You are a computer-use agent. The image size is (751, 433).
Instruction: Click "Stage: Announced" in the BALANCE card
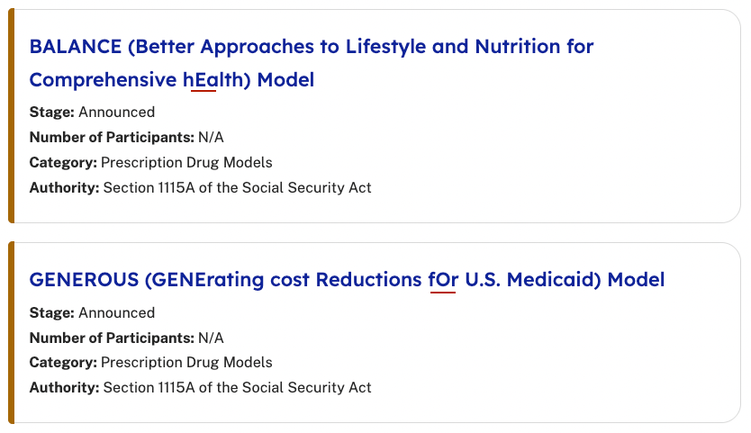tap(92, 113)
